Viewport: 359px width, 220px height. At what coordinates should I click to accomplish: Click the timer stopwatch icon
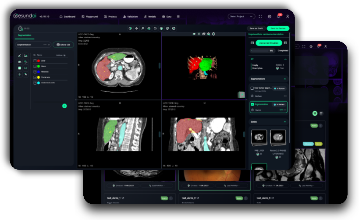(x=20, y=28)
